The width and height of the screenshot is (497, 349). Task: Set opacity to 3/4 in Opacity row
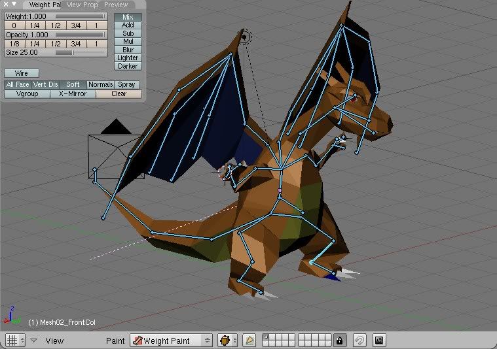tap(76, 44)
